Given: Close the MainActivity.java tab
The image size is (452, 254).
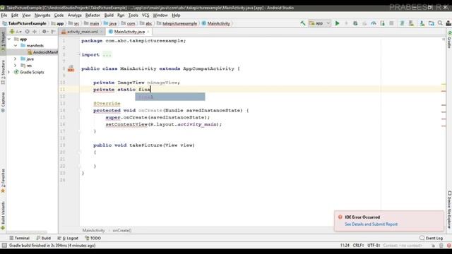Looking at the screenshot, I should (148, 32).
